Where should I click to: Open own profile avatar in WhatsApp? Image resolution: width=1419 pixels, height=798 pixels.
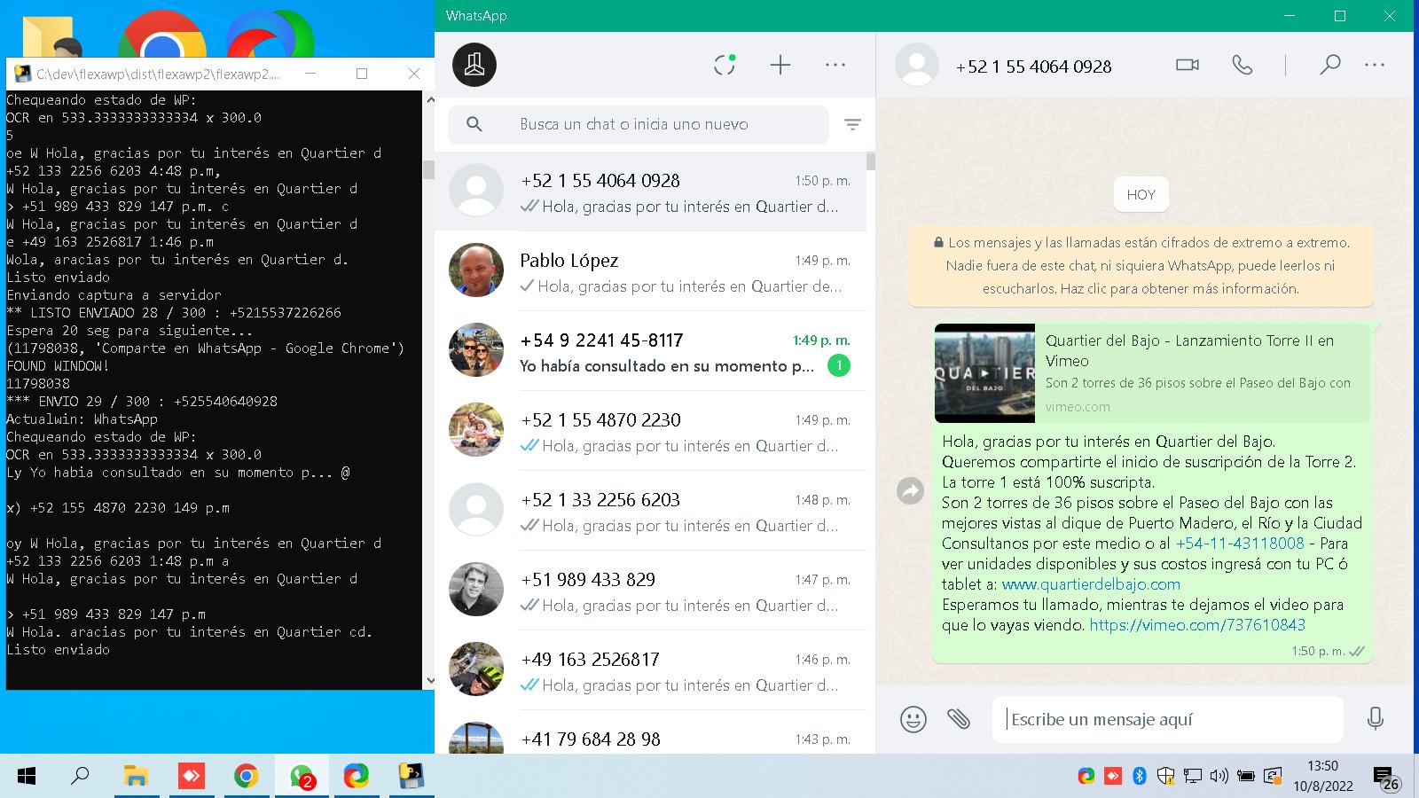tap(474, 65)
